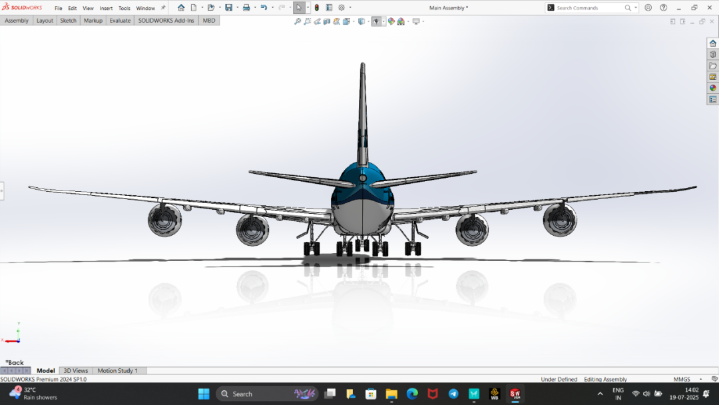
Task: Click Zoom to Fit magnifier icon
Action: coord(298,21)
